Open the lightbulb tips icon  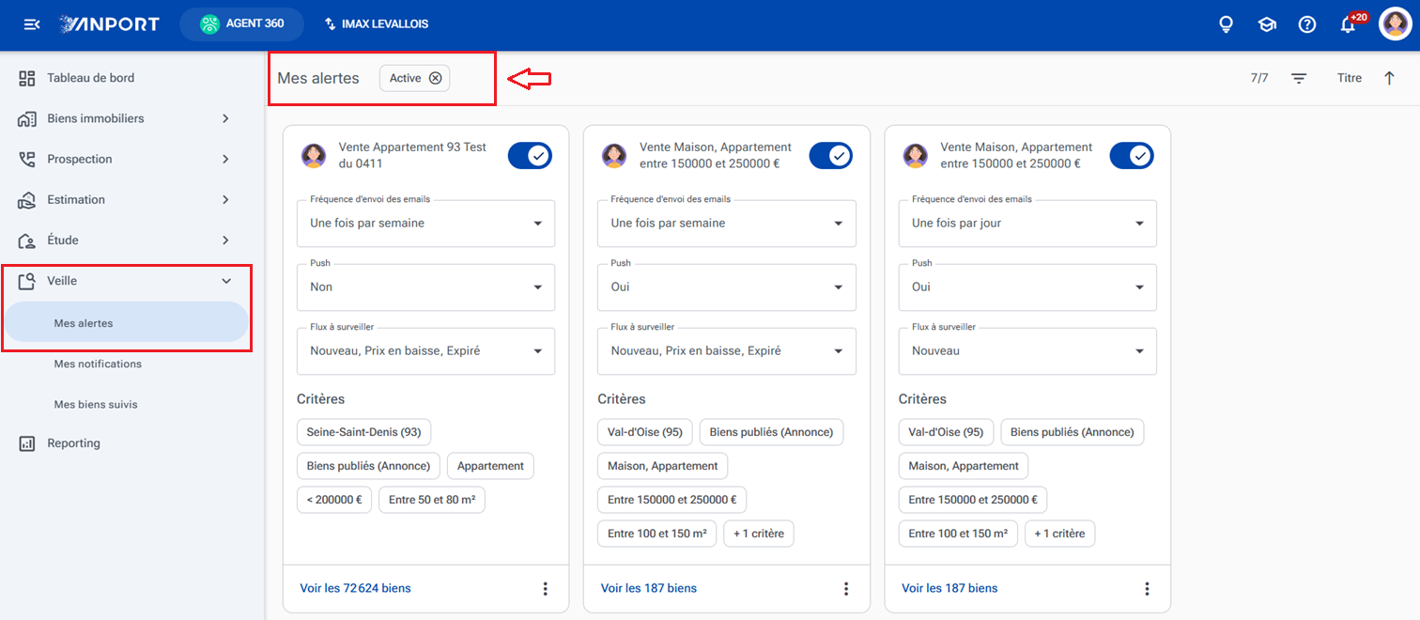pos(1226,24)
